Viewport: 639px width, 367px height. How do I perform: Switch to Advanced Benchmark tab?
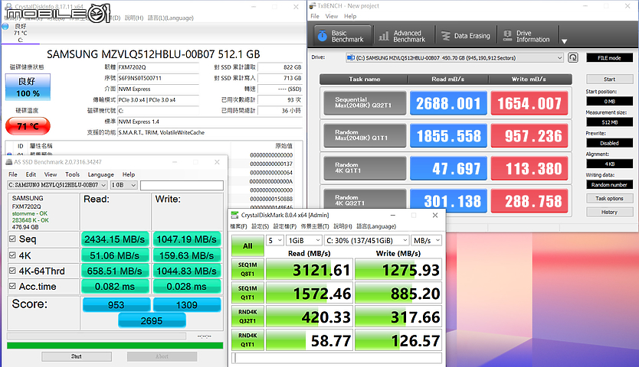tap(403, 36)
